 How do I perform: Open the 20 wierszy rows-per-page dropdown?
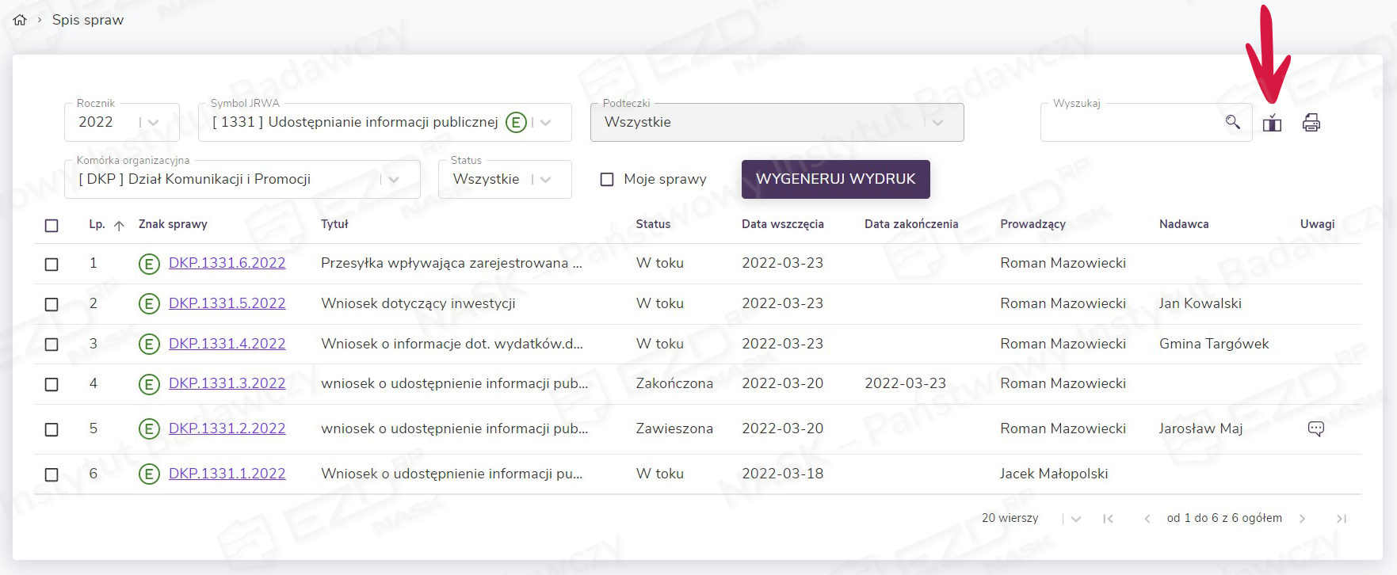click(x=1075, y=519)
